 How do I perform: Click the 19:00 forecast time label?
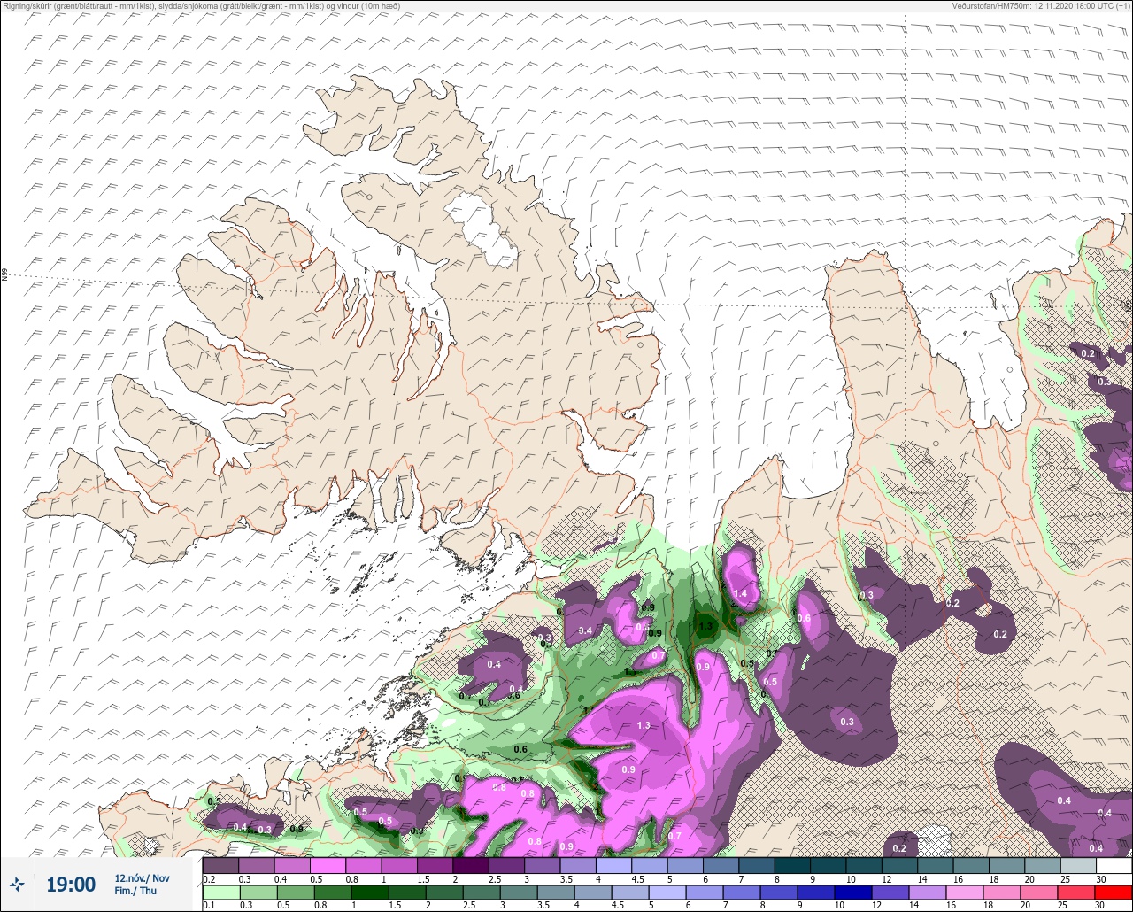point(71,884)
